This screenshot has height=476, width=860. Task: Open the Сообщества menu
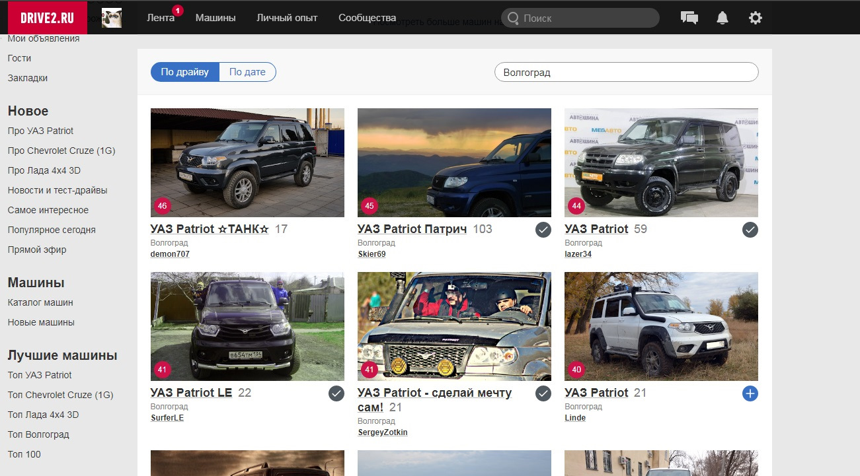[x=368, y=18]
